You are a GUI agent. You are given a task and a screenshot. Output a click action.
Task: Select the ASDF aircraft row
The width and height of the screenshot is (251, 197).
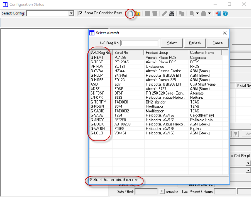tap(156, 84)
